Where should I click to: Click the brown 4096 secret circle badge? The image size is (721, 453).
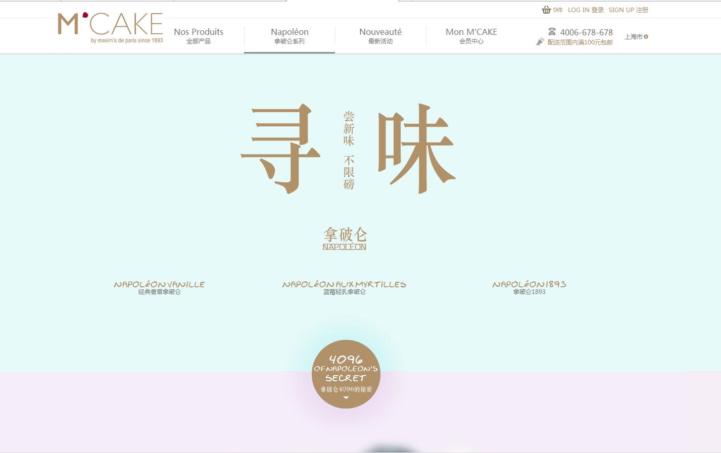(x=346, y=374)
